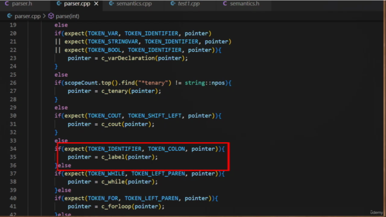Image resolution: width=386 pixels, height=217 pixels.
Task: Click TOKEN_BOOL on line 22
Action: tap(104, 50)
